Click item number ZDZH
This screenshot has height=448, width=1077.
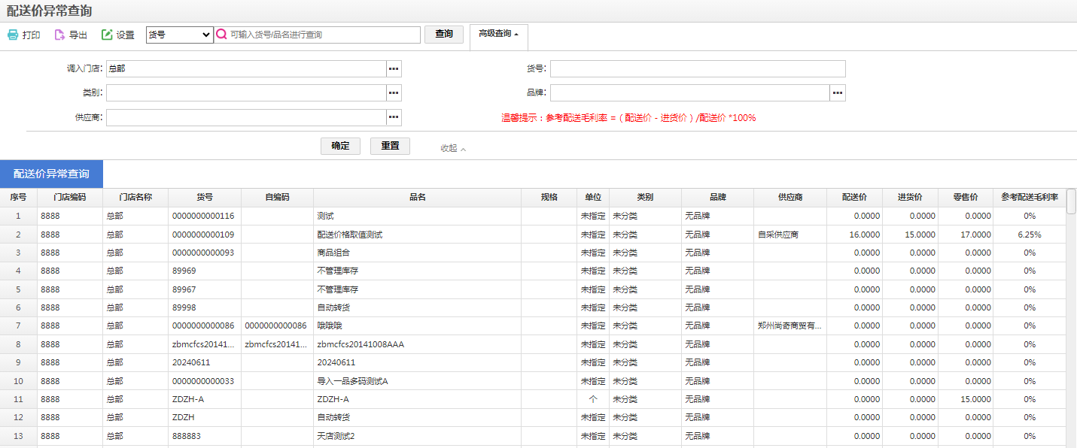click(x=184, y=417)
